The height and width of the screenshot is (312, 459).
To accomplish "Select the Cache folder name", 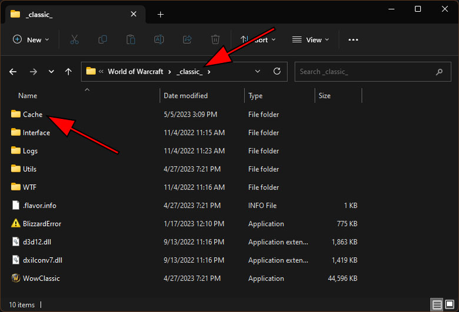I will click(32, 114).
